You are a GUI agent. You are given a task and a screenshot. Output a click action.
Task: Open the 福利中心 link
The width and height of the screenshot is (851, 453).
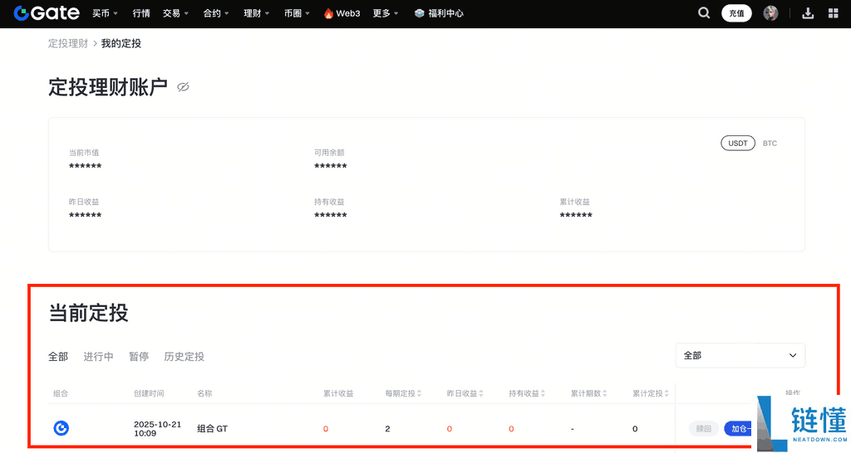coord(439,13)
